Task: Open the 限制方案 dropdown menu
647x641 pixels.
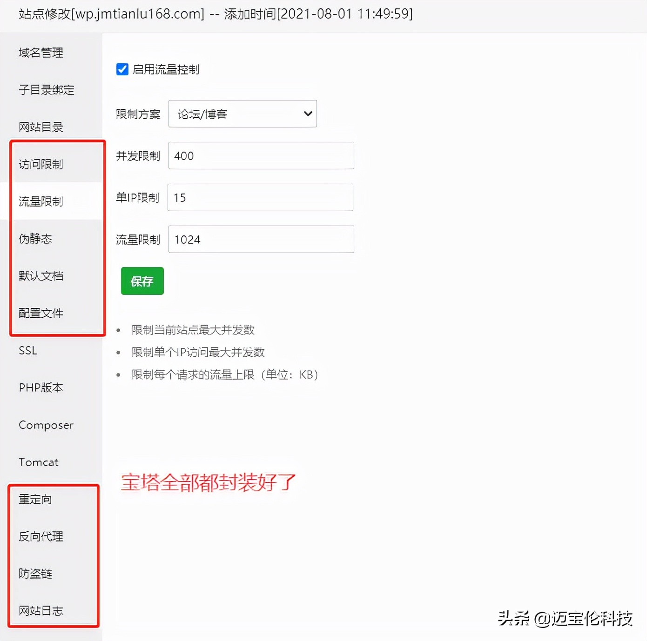Action: (243, 114)
